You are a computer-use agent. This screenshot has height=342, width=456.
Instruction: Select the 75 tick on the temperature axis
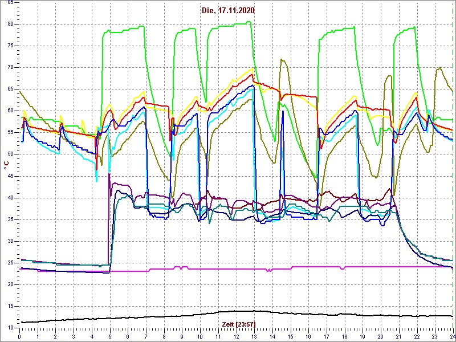(10, 46)
